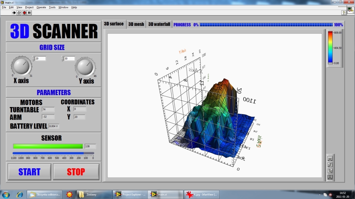The height and width of the screenshot is (199, 355).
Task: Click the Pause toolbar button
Action: coord(29,13)
